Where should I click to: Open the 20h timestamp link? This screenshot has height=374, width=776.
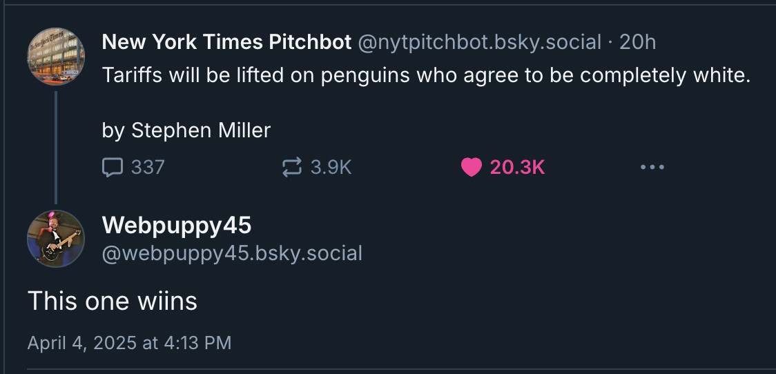[637, 43]
